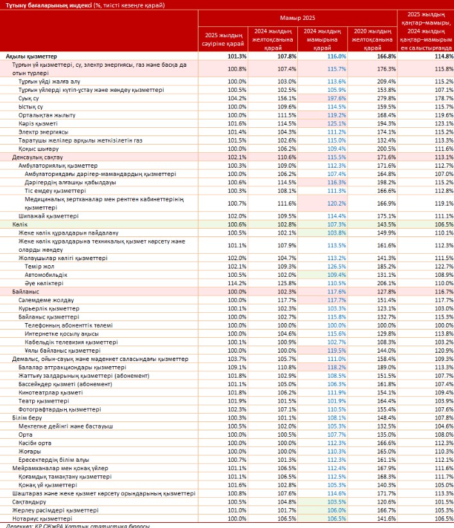454x528 pixels.
Task: Select the 'Электр энергиясы' row label
Action: [44, 132]
